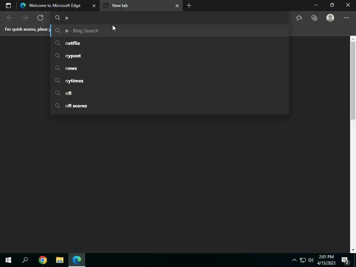356x267 pixels.
Task: Minimize the Edge window
Action: [x=316, y=5]
